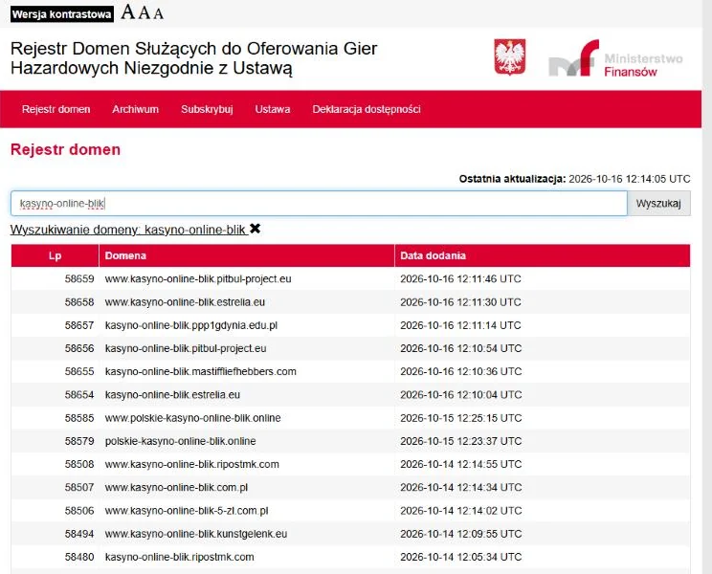Click date 2026-10-16 12:10:04 UTC
Screen dimensions: 712x574
(461, 395)
